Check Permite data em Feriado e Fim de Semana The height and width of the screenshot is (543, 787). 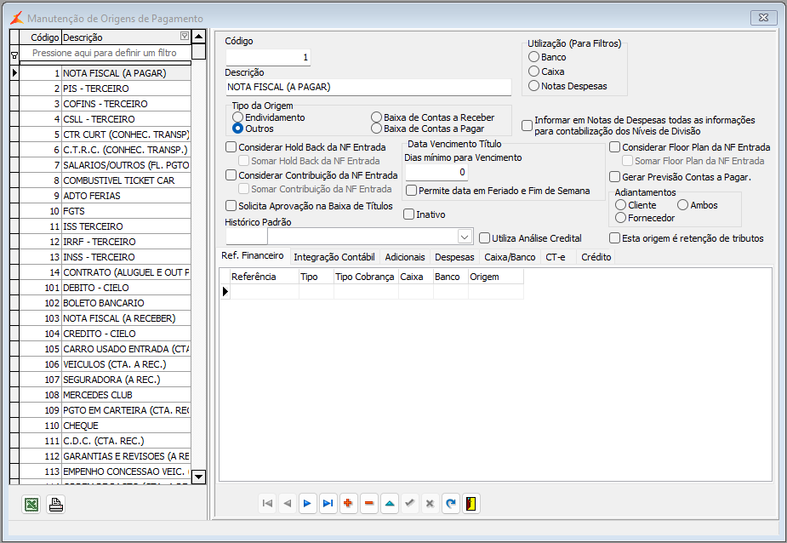411,191
